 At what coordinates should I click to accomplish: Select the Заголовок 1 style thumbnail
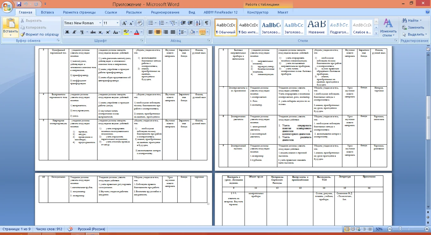tap(271, 28)
